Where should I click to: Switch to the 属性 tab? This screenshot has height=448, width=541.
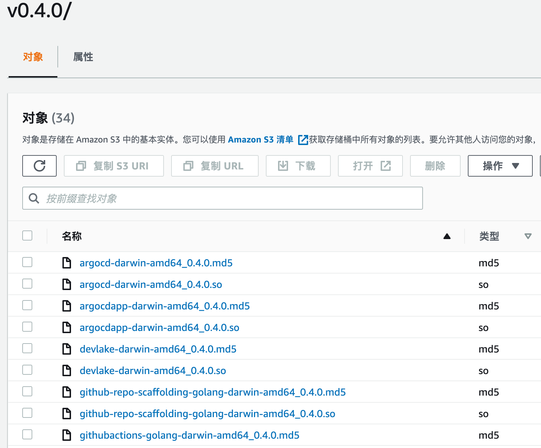click(83, 57)
